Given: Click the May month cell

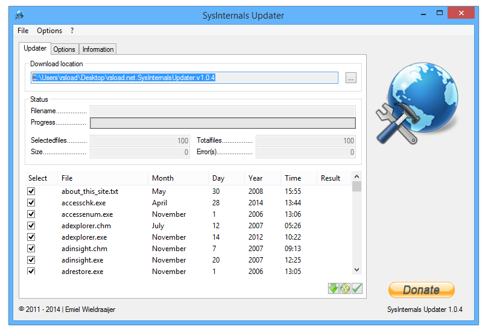Looking at the screenshot, I should click(159, 191).
